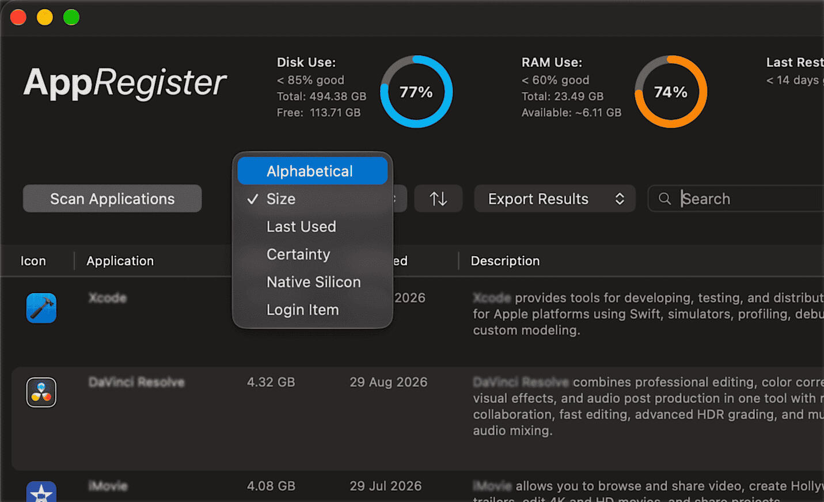Focus the Search input field
The image size is (824, 502).
click(x=736, y=199)
